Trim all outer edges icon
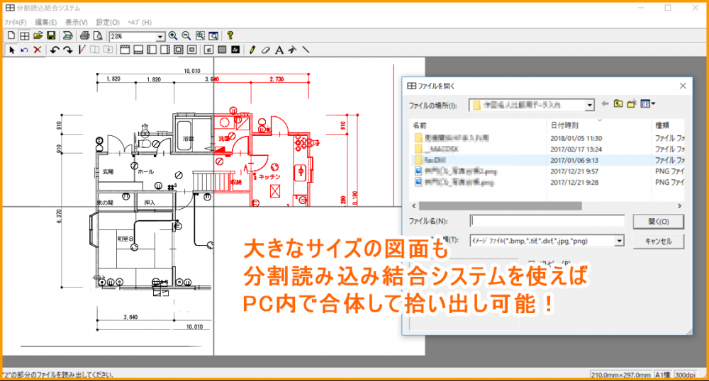Screen dimensions: 709x381 tap(179, 50)
